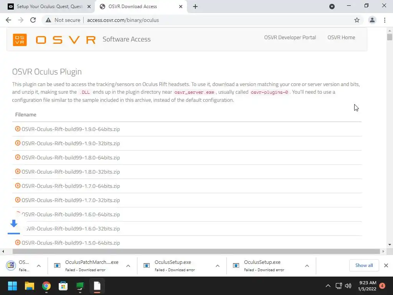Click the horizontal scrollbar left arrow
This screenshot has height=295, width=393.
coord(3,251)
